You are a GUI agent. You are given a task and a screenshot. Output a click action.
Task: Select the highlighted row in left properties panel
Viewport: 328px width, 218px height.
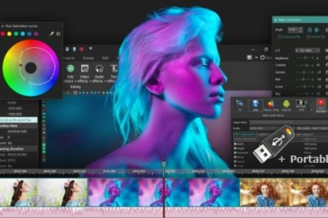tap(18, 120)
